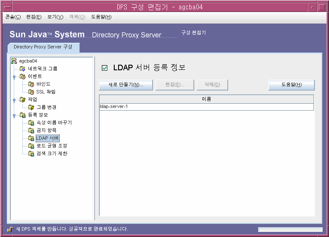The image size is (329, 237).
Task: Click the 속성 이름 바꾸기 folder icon
Action: (31, 123)
